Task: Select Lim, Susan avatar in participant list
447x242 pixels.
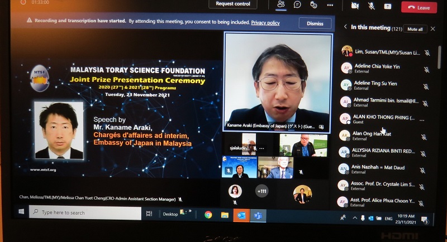Action: point(347,51)
